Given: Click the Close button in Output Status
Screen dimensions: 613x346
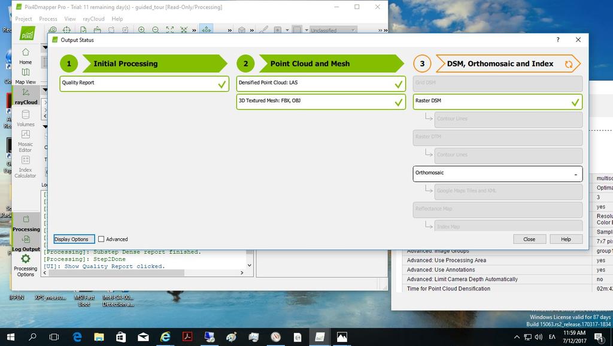Looking at the screenshot, I should [x=529, y=239].
